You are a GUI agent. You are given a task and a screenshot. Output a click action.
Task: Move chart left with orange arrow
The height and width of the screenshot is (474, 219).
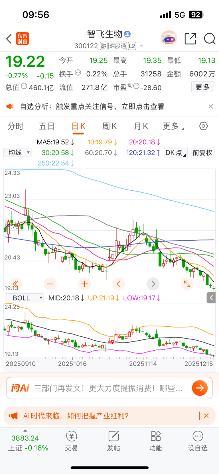(x=119, y=284)
